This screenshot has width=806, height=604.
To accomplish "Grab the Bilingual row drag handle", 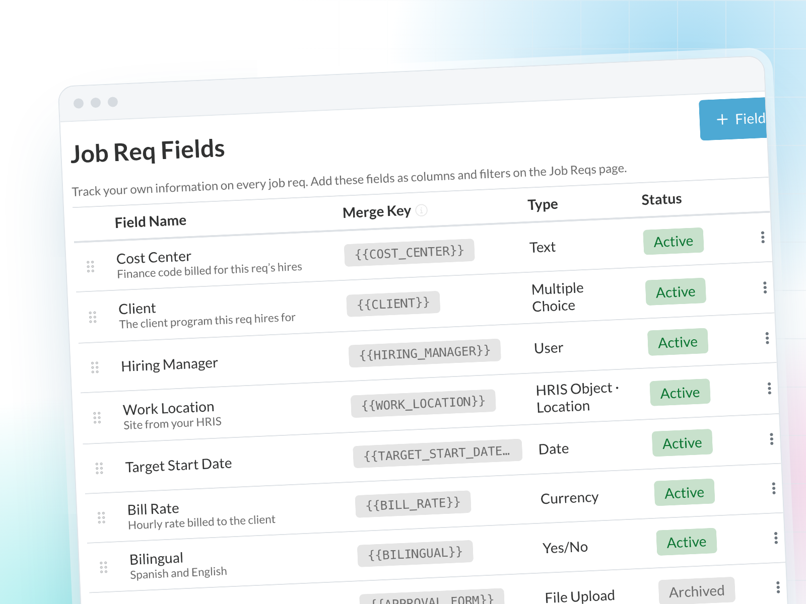I will [x=104, y=568].
